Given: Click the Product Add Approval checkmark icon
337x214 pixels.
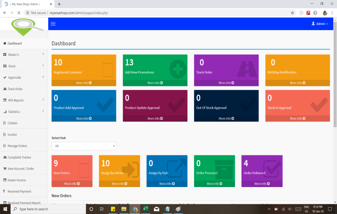Looking at the screenshot, I should pos(106,104).
